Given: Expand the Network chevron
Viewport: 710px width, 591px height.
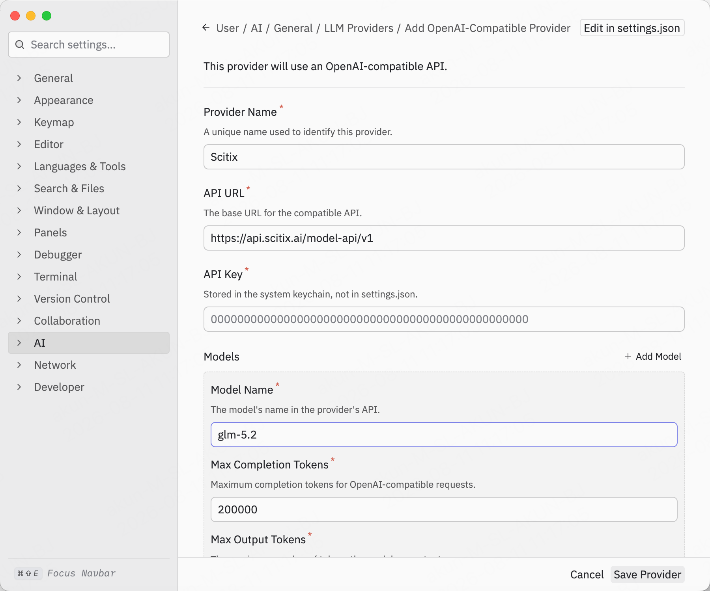Looking at the screenshot, I should tap(19, 365).
